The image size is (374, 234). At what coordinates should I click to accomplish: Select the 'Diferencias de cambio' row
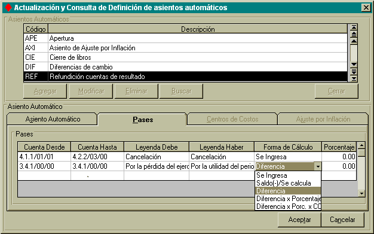coord(186,67)
